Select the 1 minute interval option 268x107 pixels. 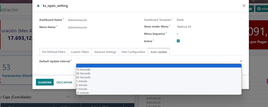point(159,81)
